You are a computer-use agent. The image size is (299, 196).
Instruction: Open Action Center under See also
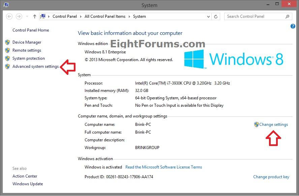(25, 176)
